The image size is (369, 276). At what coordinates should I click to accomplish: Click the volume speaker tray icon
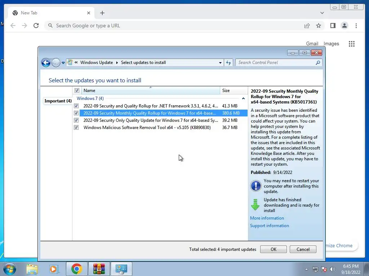point(333,269)
